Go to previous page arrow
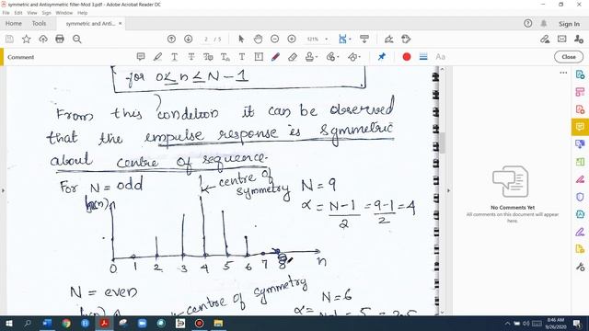 (171, 39)
